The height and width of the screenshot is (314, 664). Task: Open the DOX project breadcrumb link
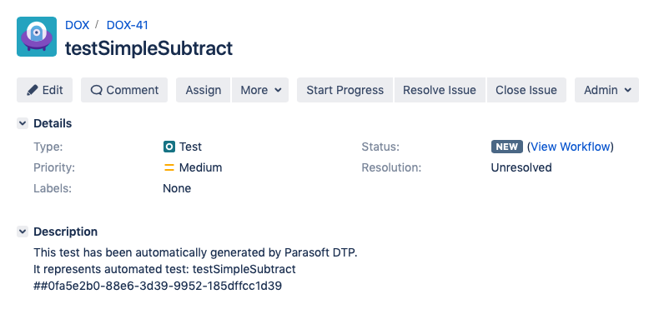(77, 25)
